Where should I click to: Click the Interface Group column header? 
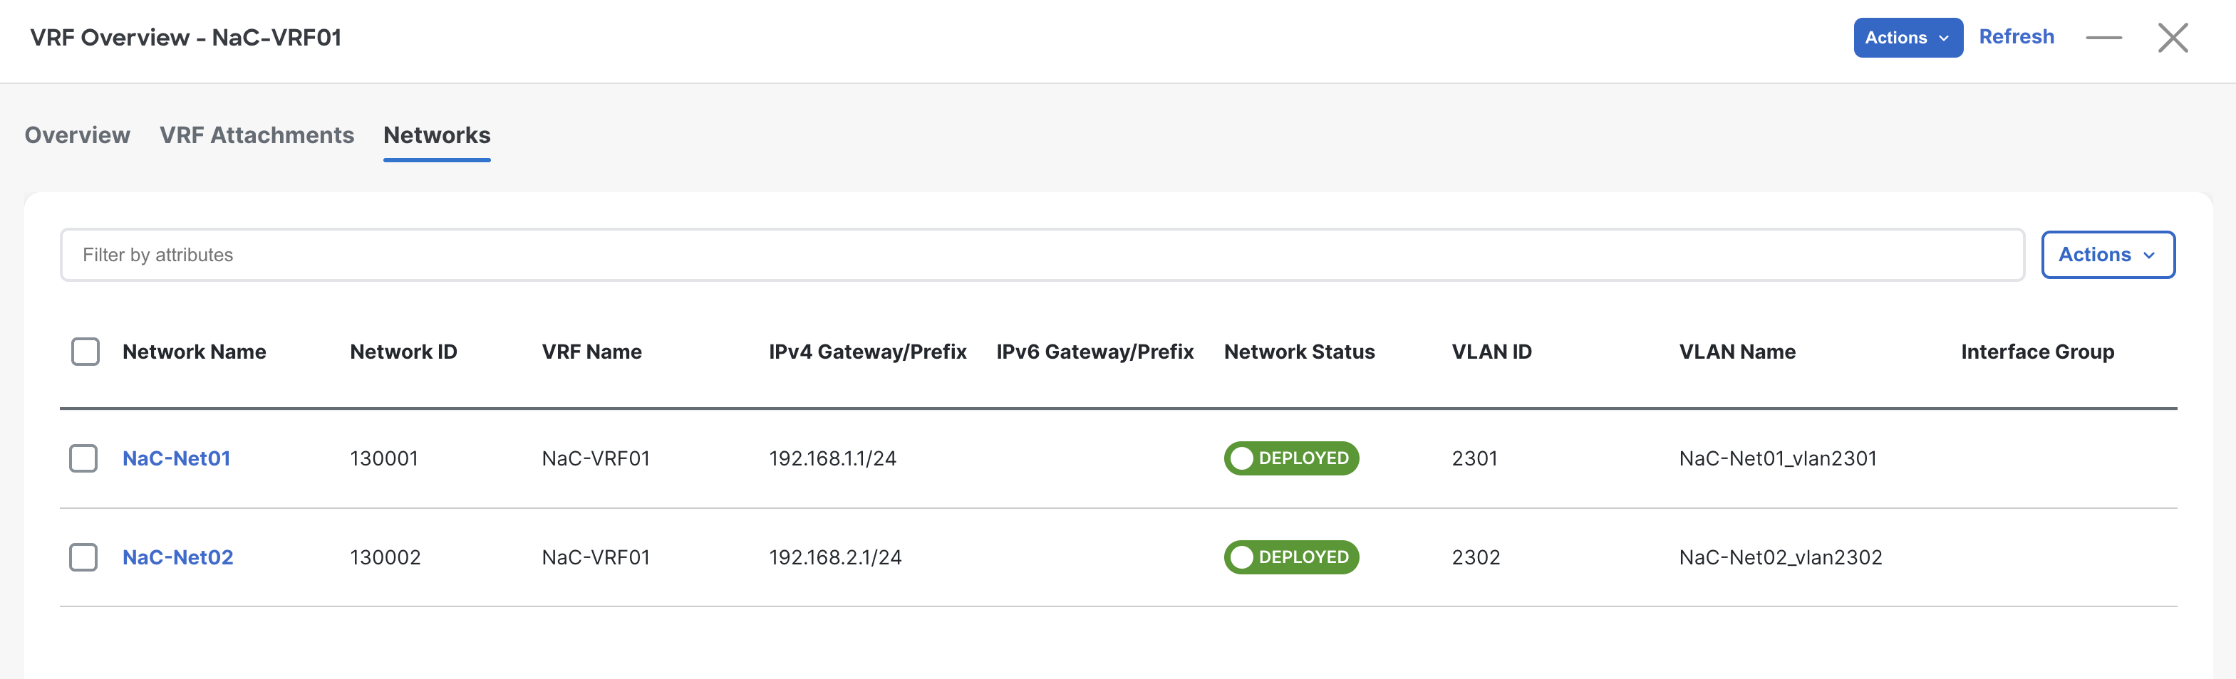2037,352
